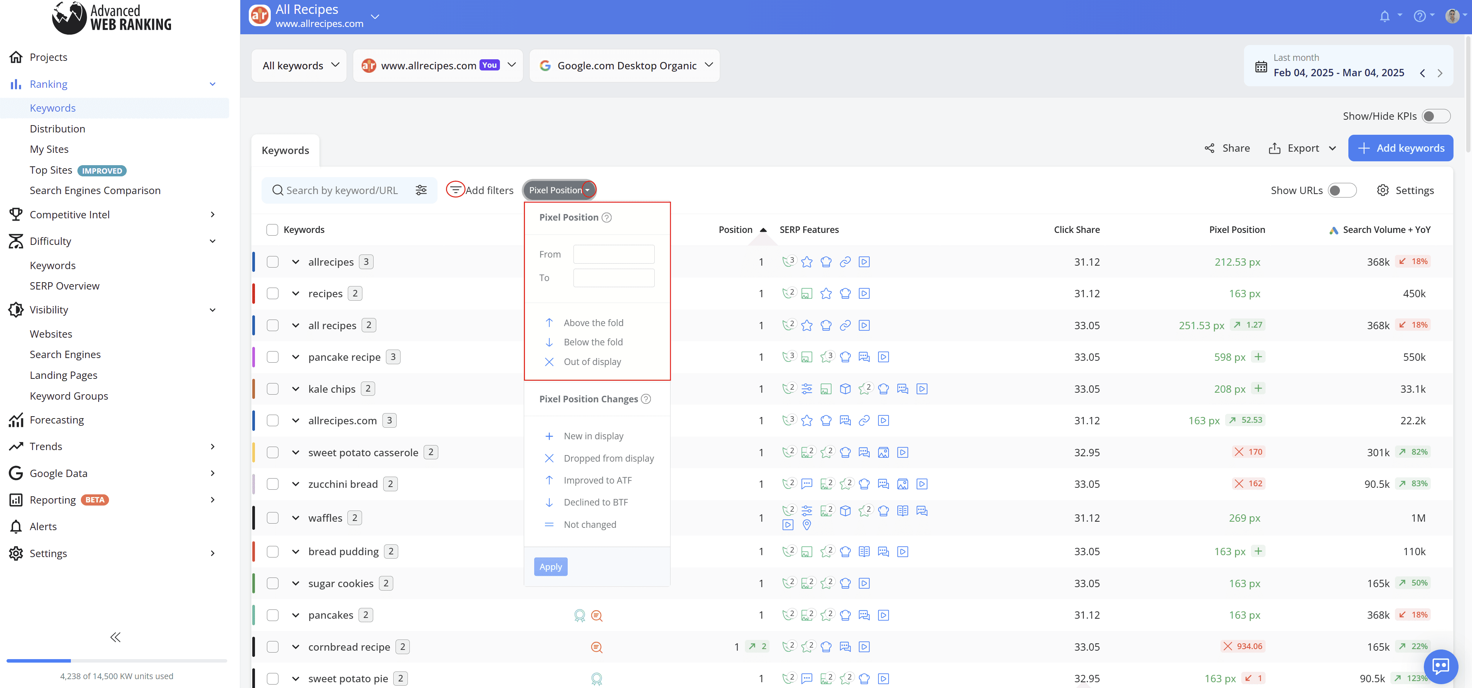
Task: Click the orange search icon in pancakes row
Action: click(597, 616)
